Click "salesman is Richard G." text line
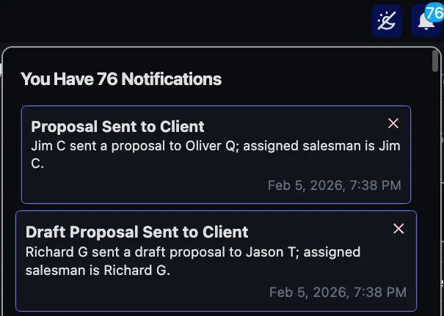 coord(98,270)
